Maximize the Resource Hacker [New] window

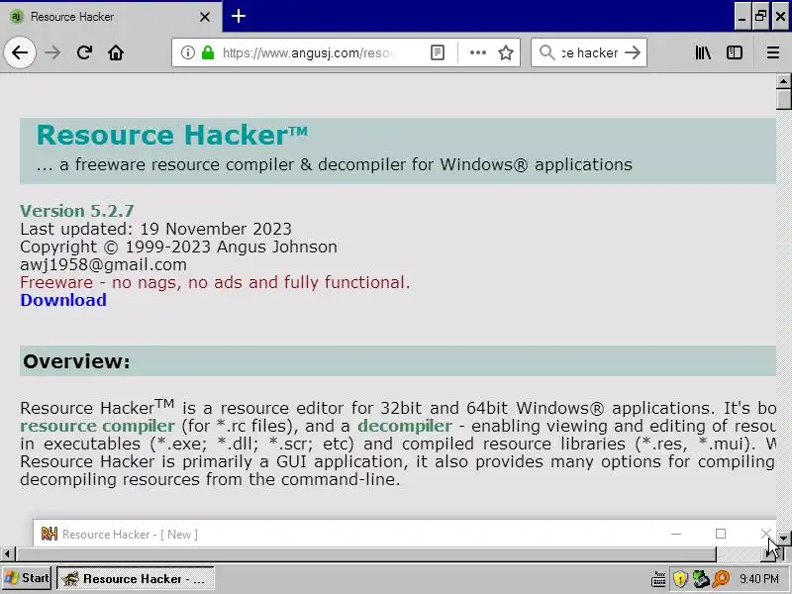pos(721,534)
